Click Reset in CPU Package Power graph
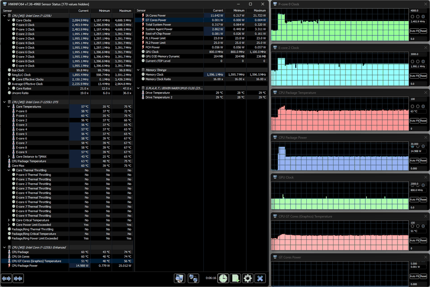430x287 pixels. [423, 161]
